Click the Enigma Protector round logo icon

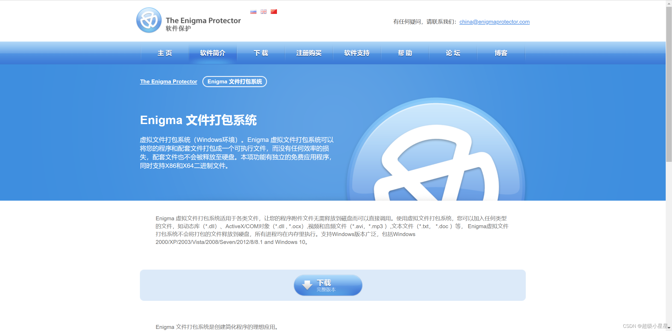[149, 20]
